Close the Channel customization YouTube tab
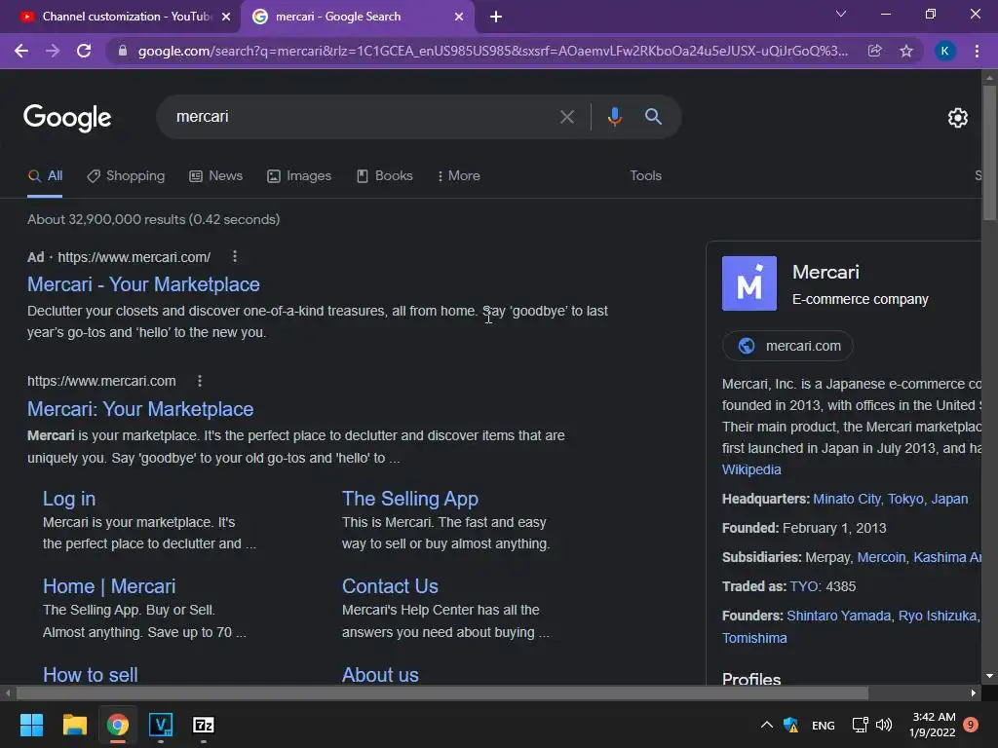This screenshot has width=998, height=748. tap(226, 18)
